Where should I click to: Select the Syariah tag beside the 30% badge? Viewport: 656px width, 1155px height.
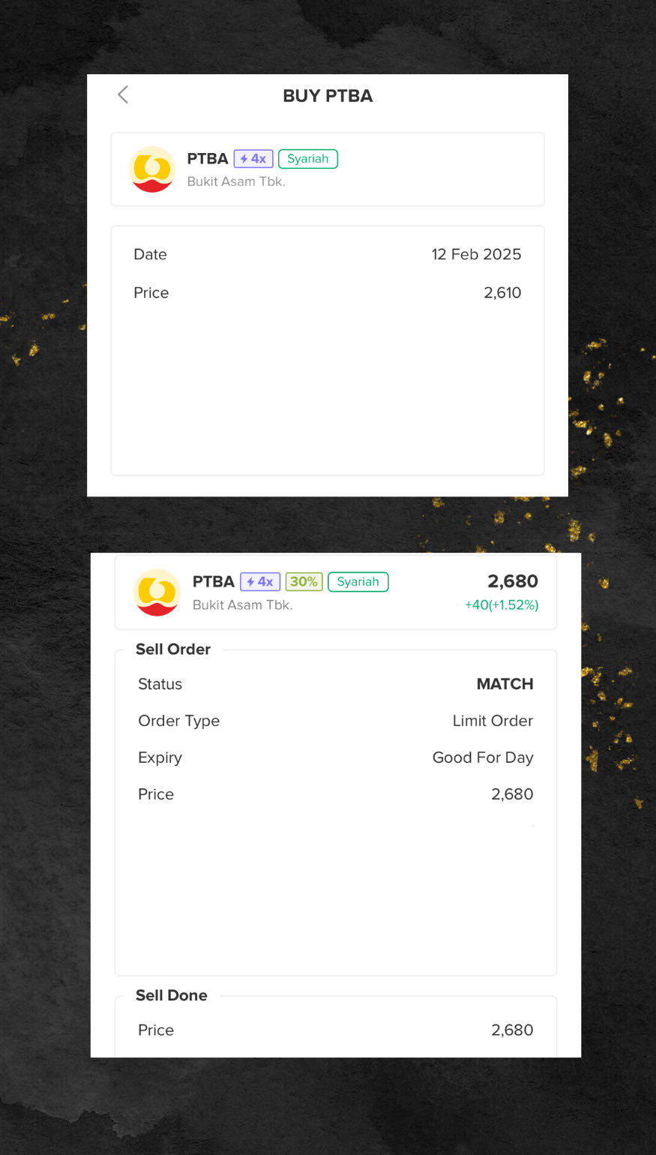(x=358, y=582)
